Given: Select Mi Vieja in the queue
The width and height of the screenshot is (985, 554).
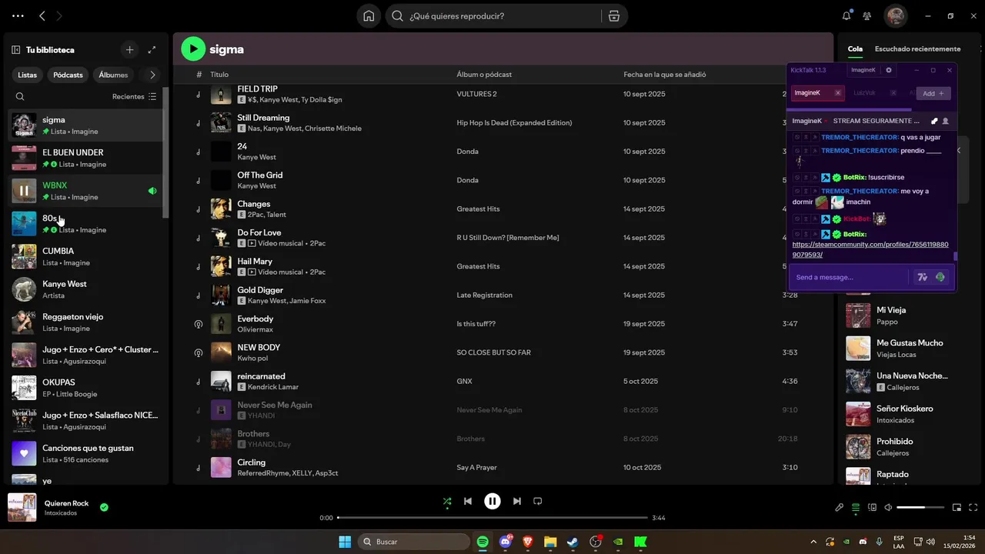Looking at the screenshot, I should pyautogui.click(x=891, y=310).
